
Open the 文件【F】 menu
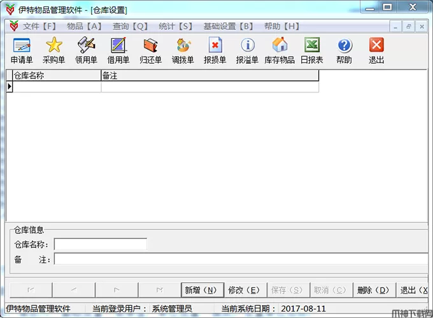(39, 26)
